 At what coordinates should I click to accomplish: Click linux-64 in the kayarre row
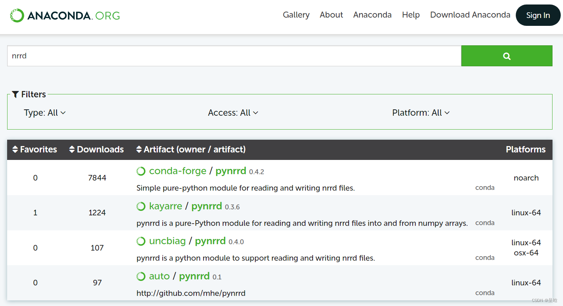(x=526, y=213)
